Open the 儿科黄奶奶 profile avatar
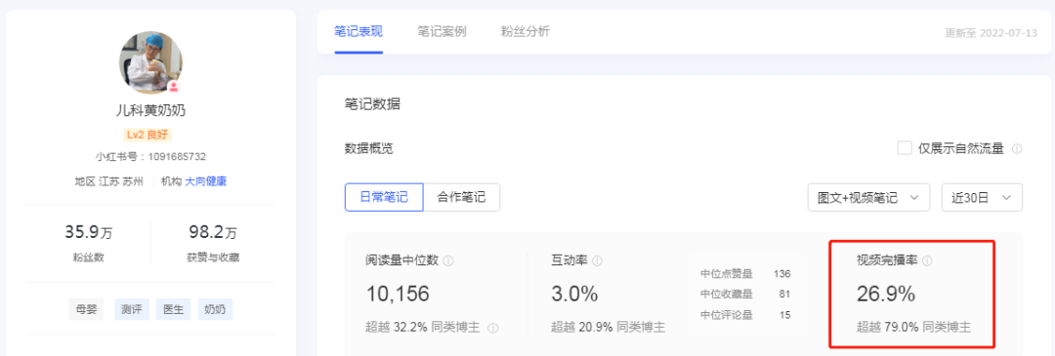Screen dimensions: 1055x356 click(150, 62)
